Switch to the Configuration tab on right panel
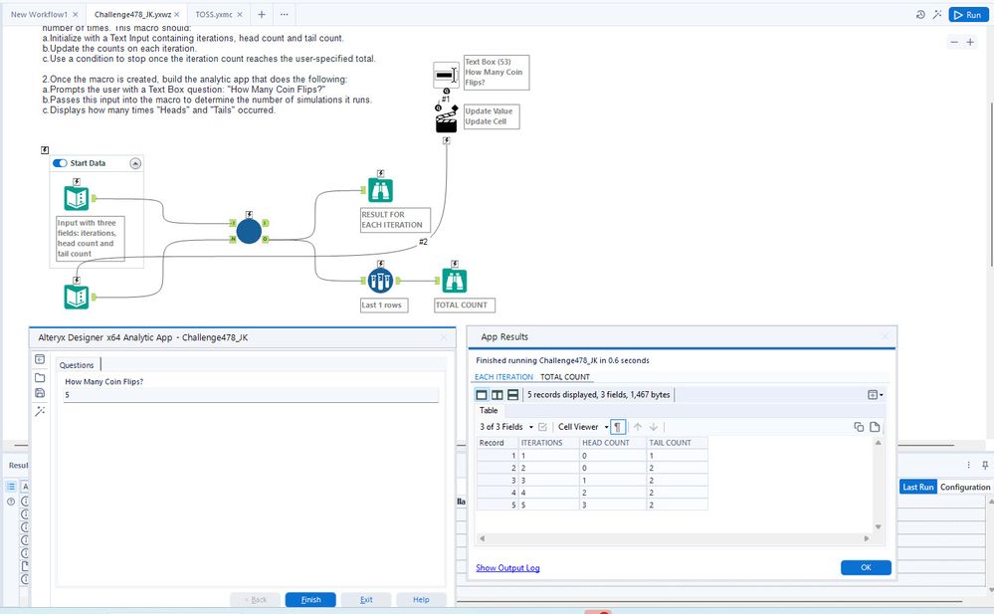The width and height of the screenshot is (994, 614). point(965,488)
